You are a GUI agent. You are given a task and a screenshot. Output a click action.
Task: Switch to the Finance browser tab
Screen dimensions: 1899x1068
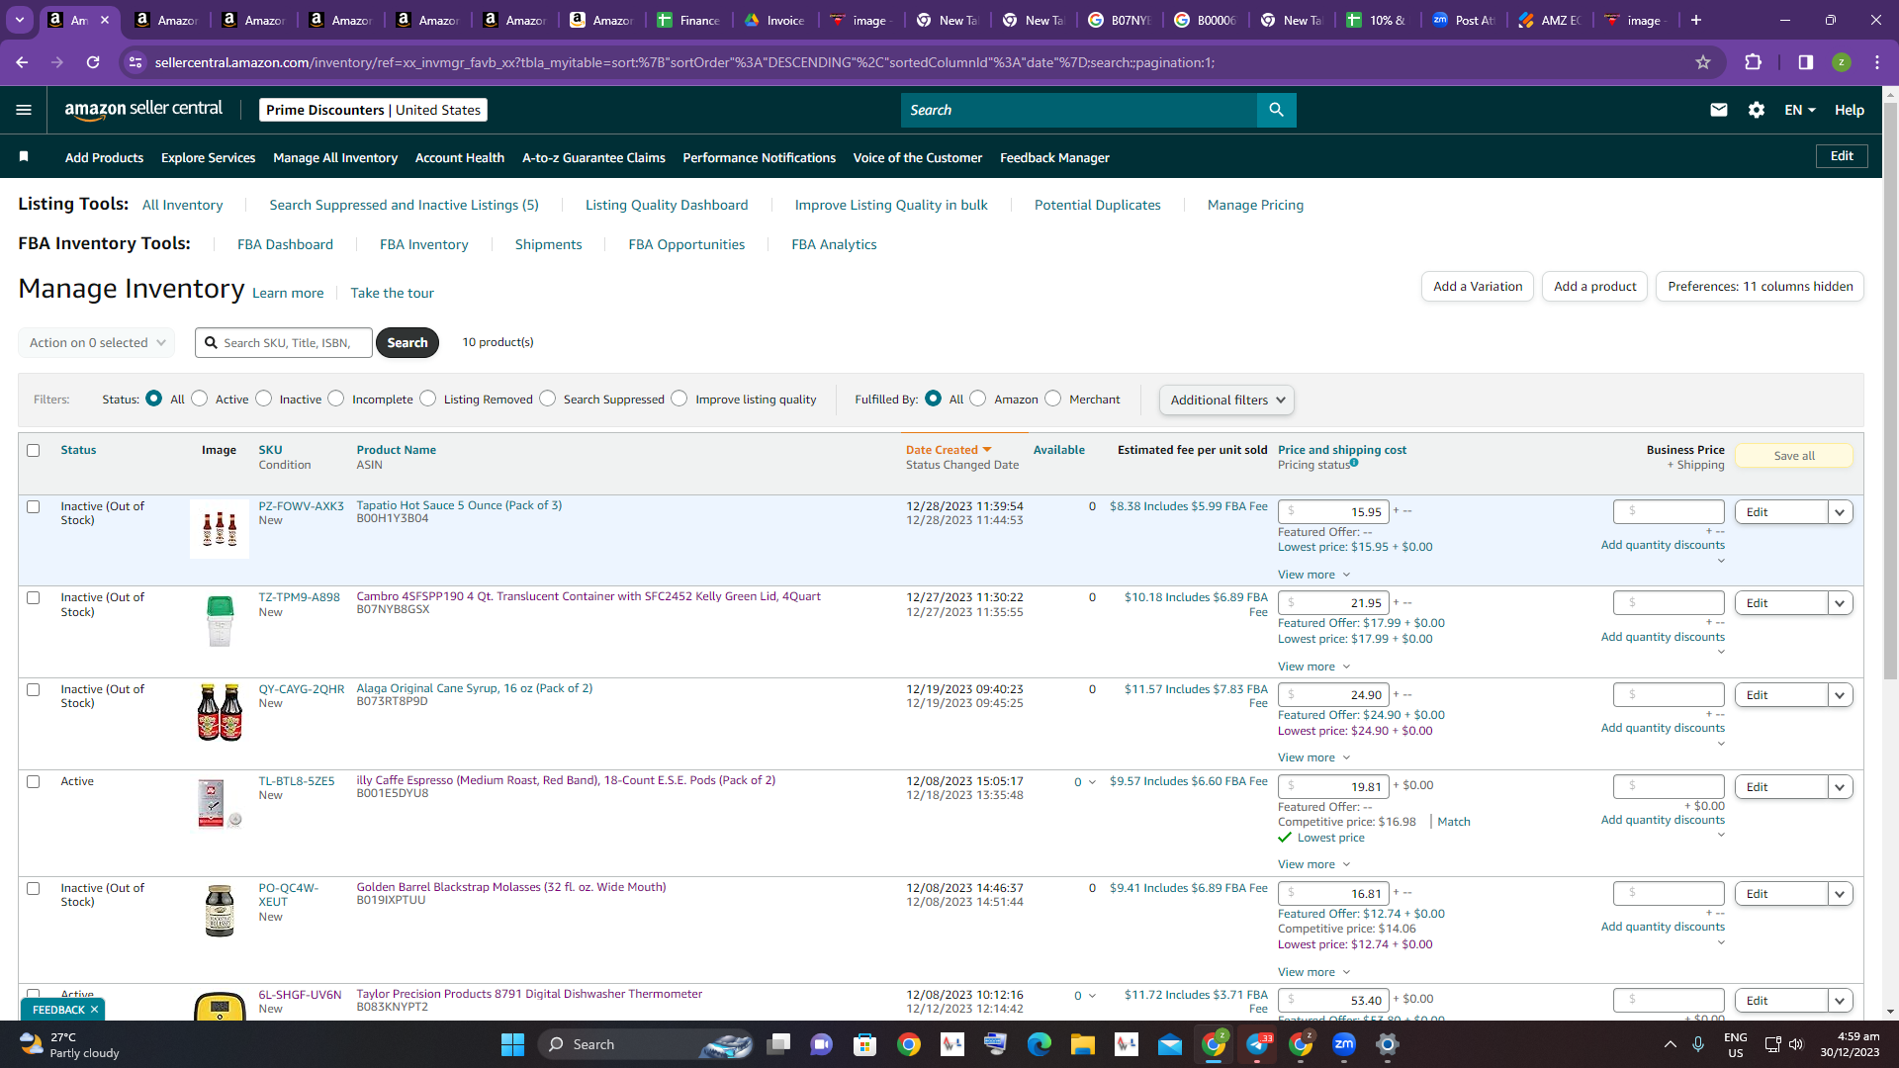[x=689, y=20]
